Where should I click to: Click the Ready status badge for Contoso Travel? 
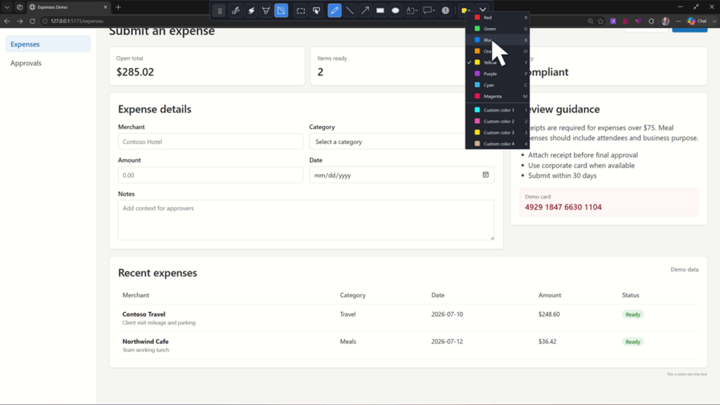pyautogui.click(x=633, y=314)
